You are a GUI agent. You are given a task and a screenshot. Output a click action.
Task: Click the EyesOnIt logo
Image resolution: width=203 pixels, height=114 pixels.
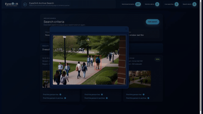pyautogui.click(x=11, y=4)
